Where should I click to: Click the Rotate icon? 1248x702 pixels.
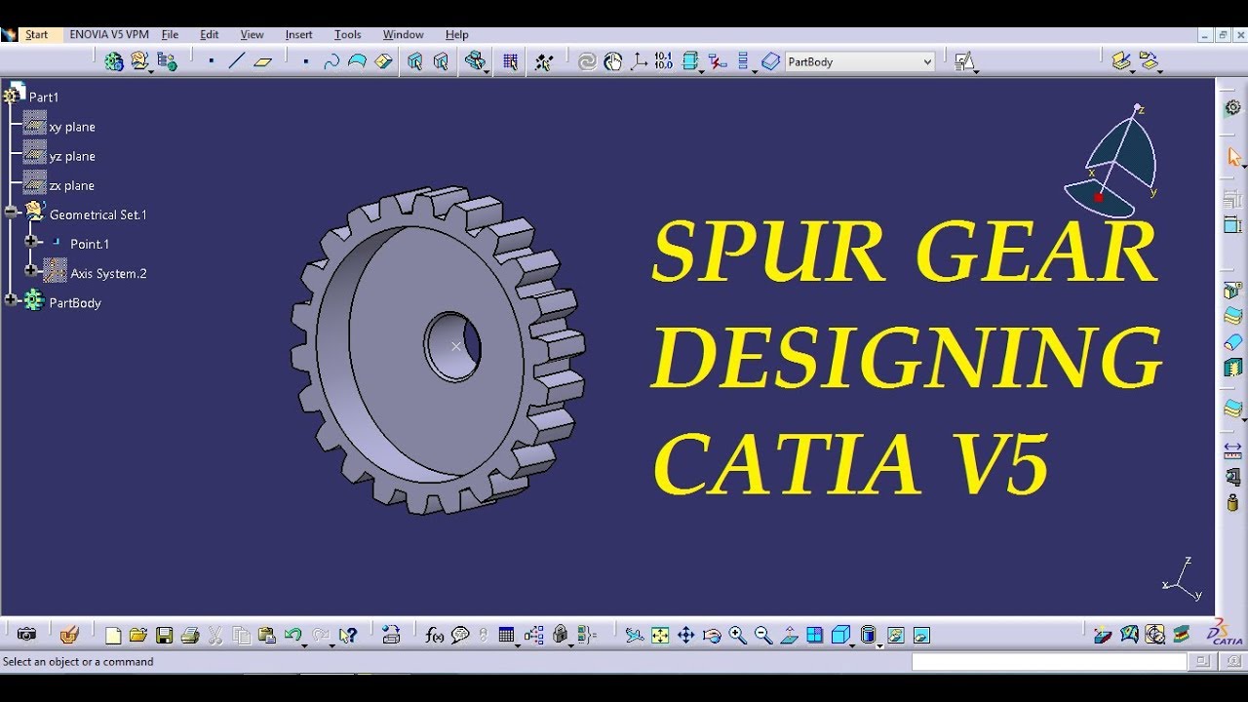[712, 636]
